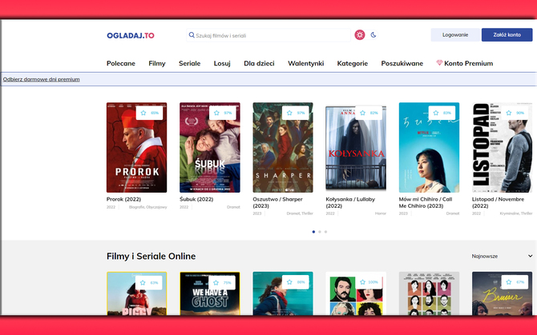Click star rating icon on Kołysanka poster
This screenshot has height=335, width=537.
click(x=363, y=113)
